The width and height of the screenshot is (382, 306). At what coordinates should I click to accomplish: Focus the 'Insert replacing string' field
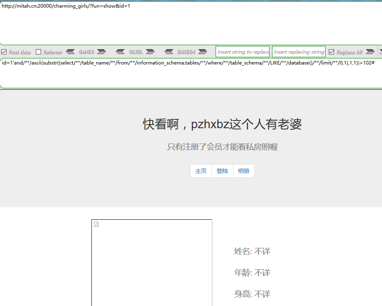(299, 52)
